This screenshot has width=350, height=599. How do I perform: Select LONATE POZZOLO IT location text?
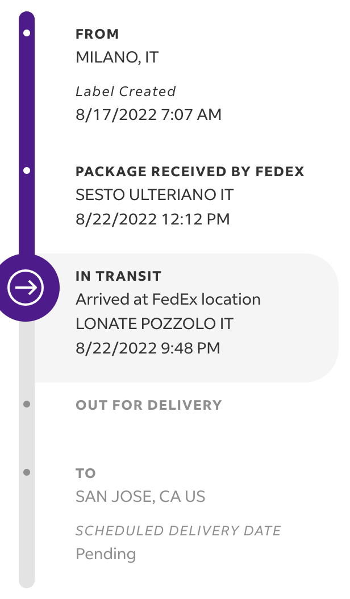click(x=155, y=324)
